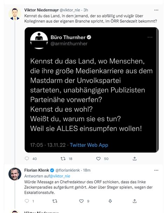Open more options on Viktor Niedermayr's tweet
Viewport: 166px width, 213px height.
coord(156,10)
